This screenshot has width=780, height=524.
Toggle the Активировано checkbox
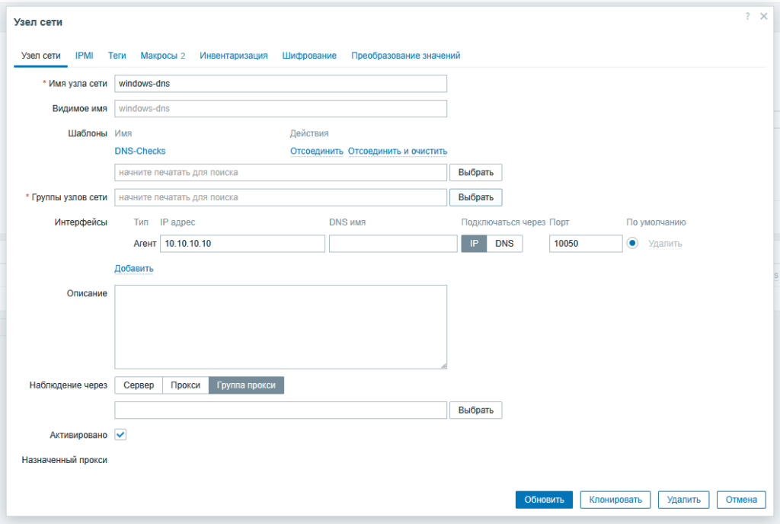(120, 434)
